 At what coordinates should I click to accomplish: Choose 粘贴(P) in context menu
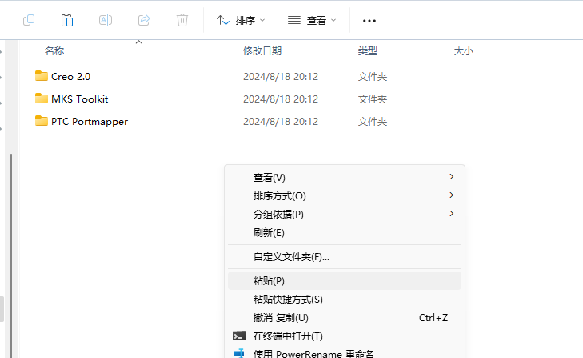click(345, 280)
